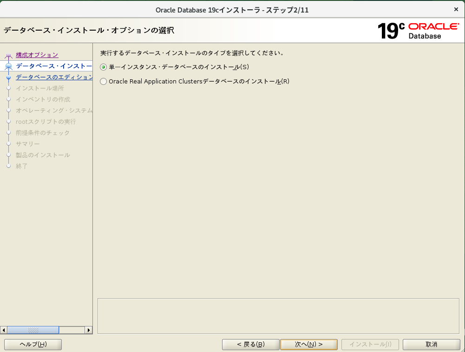
Task: Select single instance database install radio button
Action: coord(104,67)
